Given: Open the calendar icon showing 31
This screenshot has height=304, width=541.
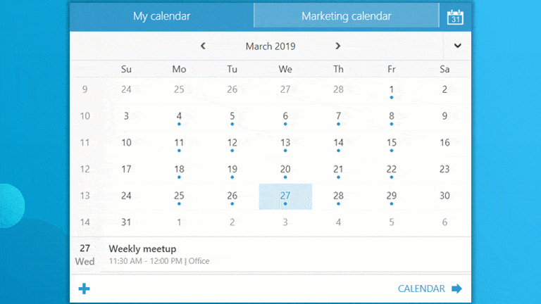Looking at the screenshot, I should coord(455,17).
